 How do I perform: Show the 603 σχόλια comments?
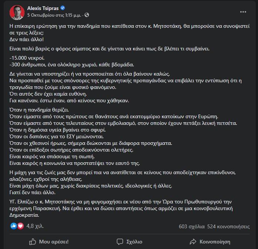click(192, 227)
